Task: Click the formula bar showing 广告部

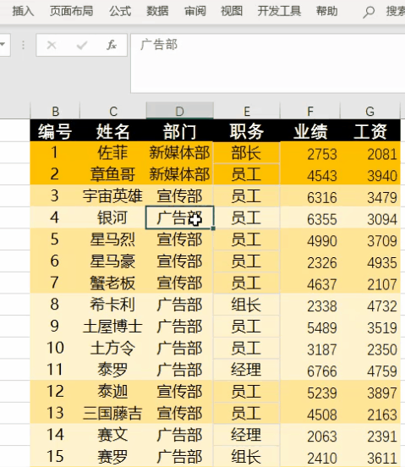Action: click(x=268, y=63)
